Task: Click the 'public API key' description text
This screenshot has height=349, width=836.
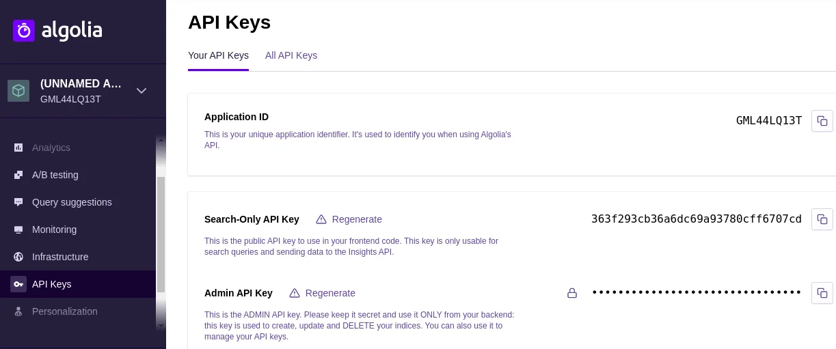Action: [x=351, y=247]
